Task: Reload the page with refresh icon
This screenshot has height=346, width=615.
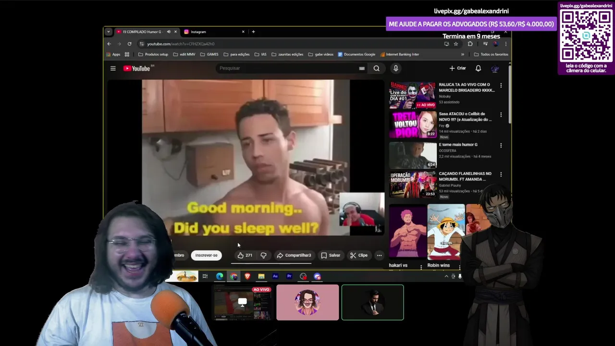Action: [129, 44]
